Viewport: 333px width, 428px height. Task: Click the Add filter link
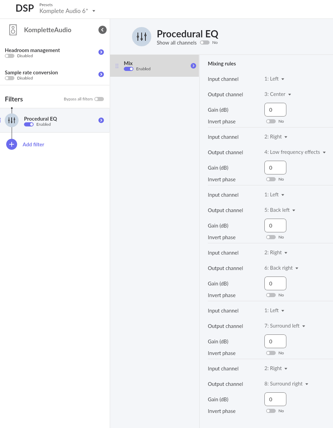33,145
